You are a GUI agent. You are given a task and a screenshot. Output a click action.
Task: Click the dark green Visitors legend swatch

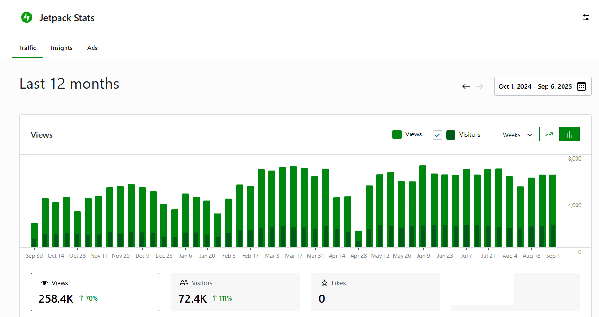[451, 135]
